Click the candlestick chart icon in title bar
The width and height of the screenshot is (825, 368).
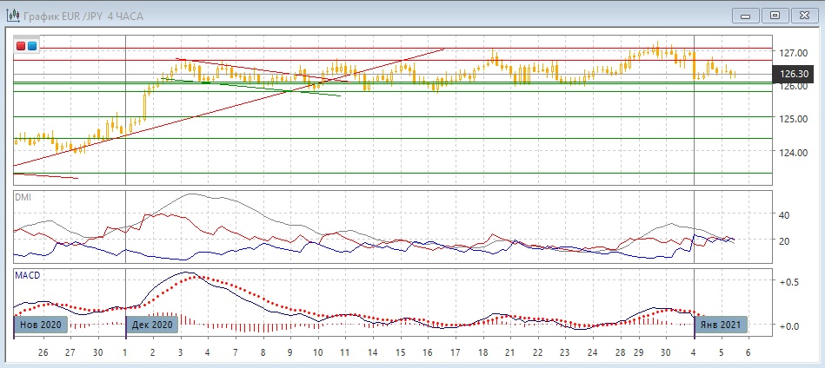pyautogui.click(x=13, y=14)
